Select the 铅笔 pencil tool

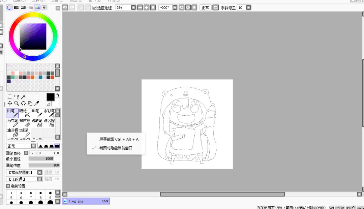(x=12, y=113)
